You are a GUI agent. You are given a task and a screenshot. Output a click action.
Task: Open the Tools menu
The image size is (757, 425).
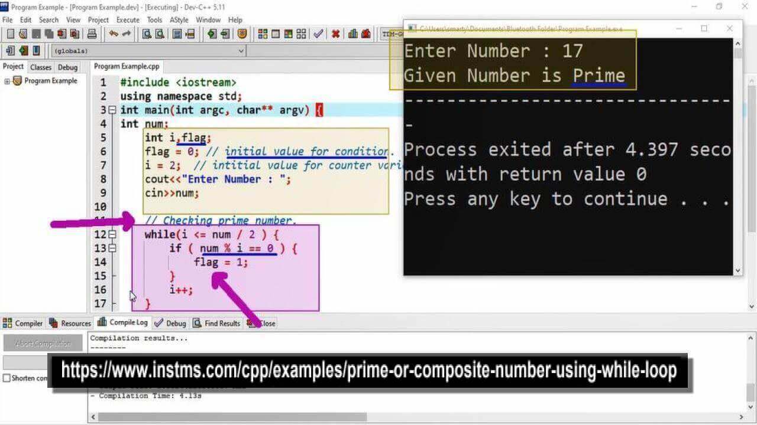(x=154, y=19)
